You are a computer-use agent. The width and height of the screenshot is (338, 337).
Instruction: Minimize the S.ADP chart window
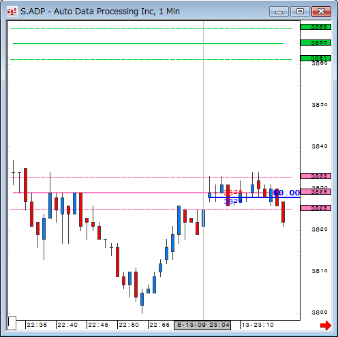(x=279, y=12)
